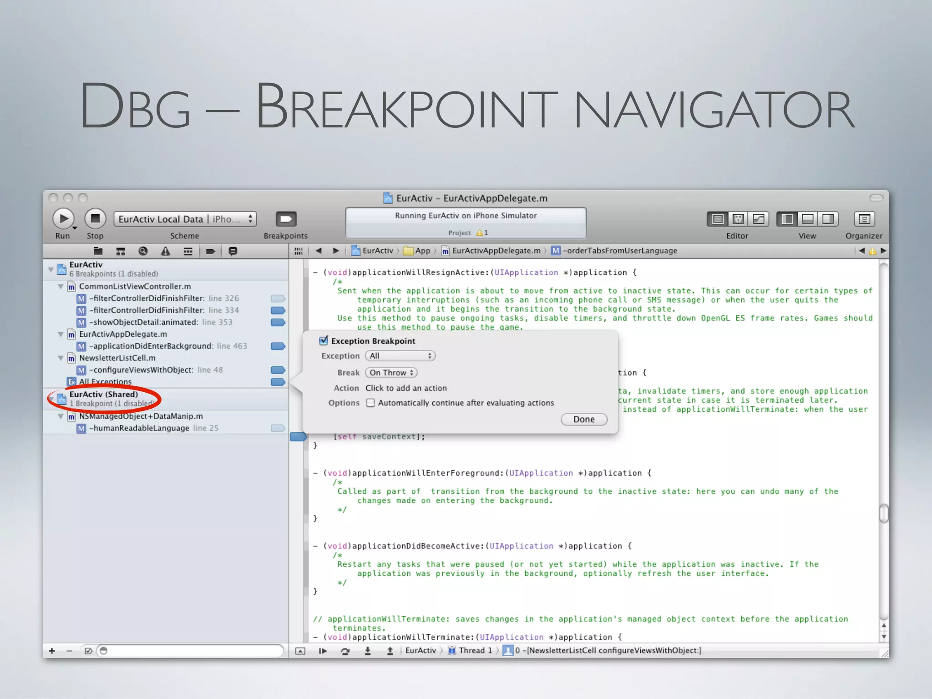This screenshot has width=932, height=699.
Task: Enable breakpoint at line 326
Action: (x=278, y=299)
